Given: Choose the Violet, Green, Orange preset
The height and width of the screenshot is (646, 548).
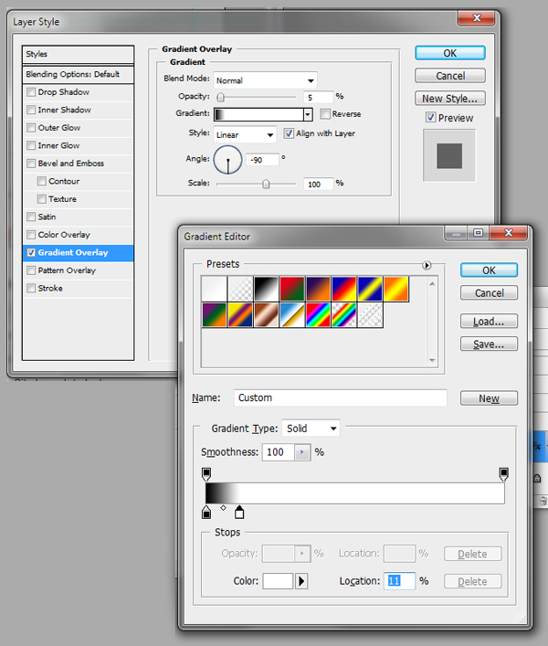Looking at the screenshot, I should (x=214, y=314).
